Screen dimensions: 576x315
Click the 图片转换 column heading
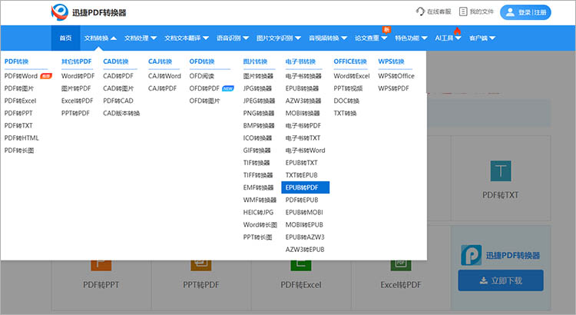[x=255, y=61]
